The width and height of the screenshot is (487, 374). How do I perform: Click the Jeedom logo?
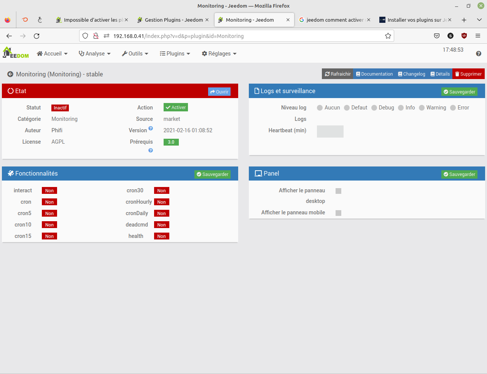(x=16, y=52)
